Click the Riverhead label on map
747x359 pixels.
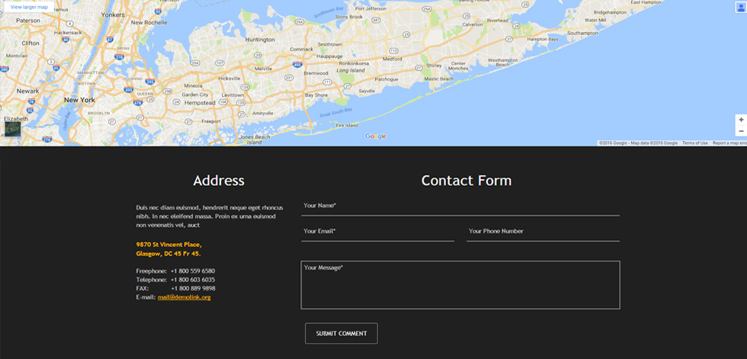tap(497, 21)
